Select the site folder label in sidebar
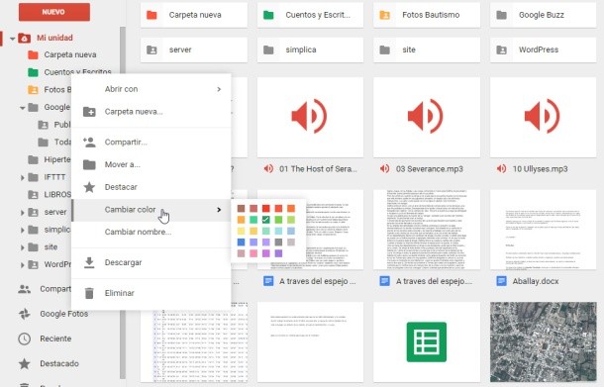This screenshot has height=387, width=604. pyautogui.click(x=50, y=246)
